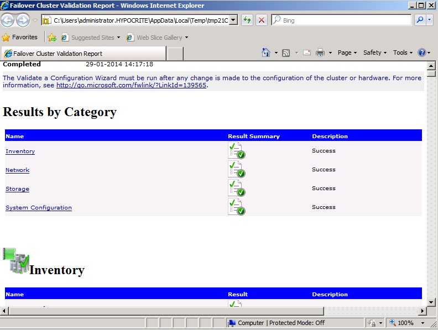Open the search provider dropdown arrow

click(430, 20)
